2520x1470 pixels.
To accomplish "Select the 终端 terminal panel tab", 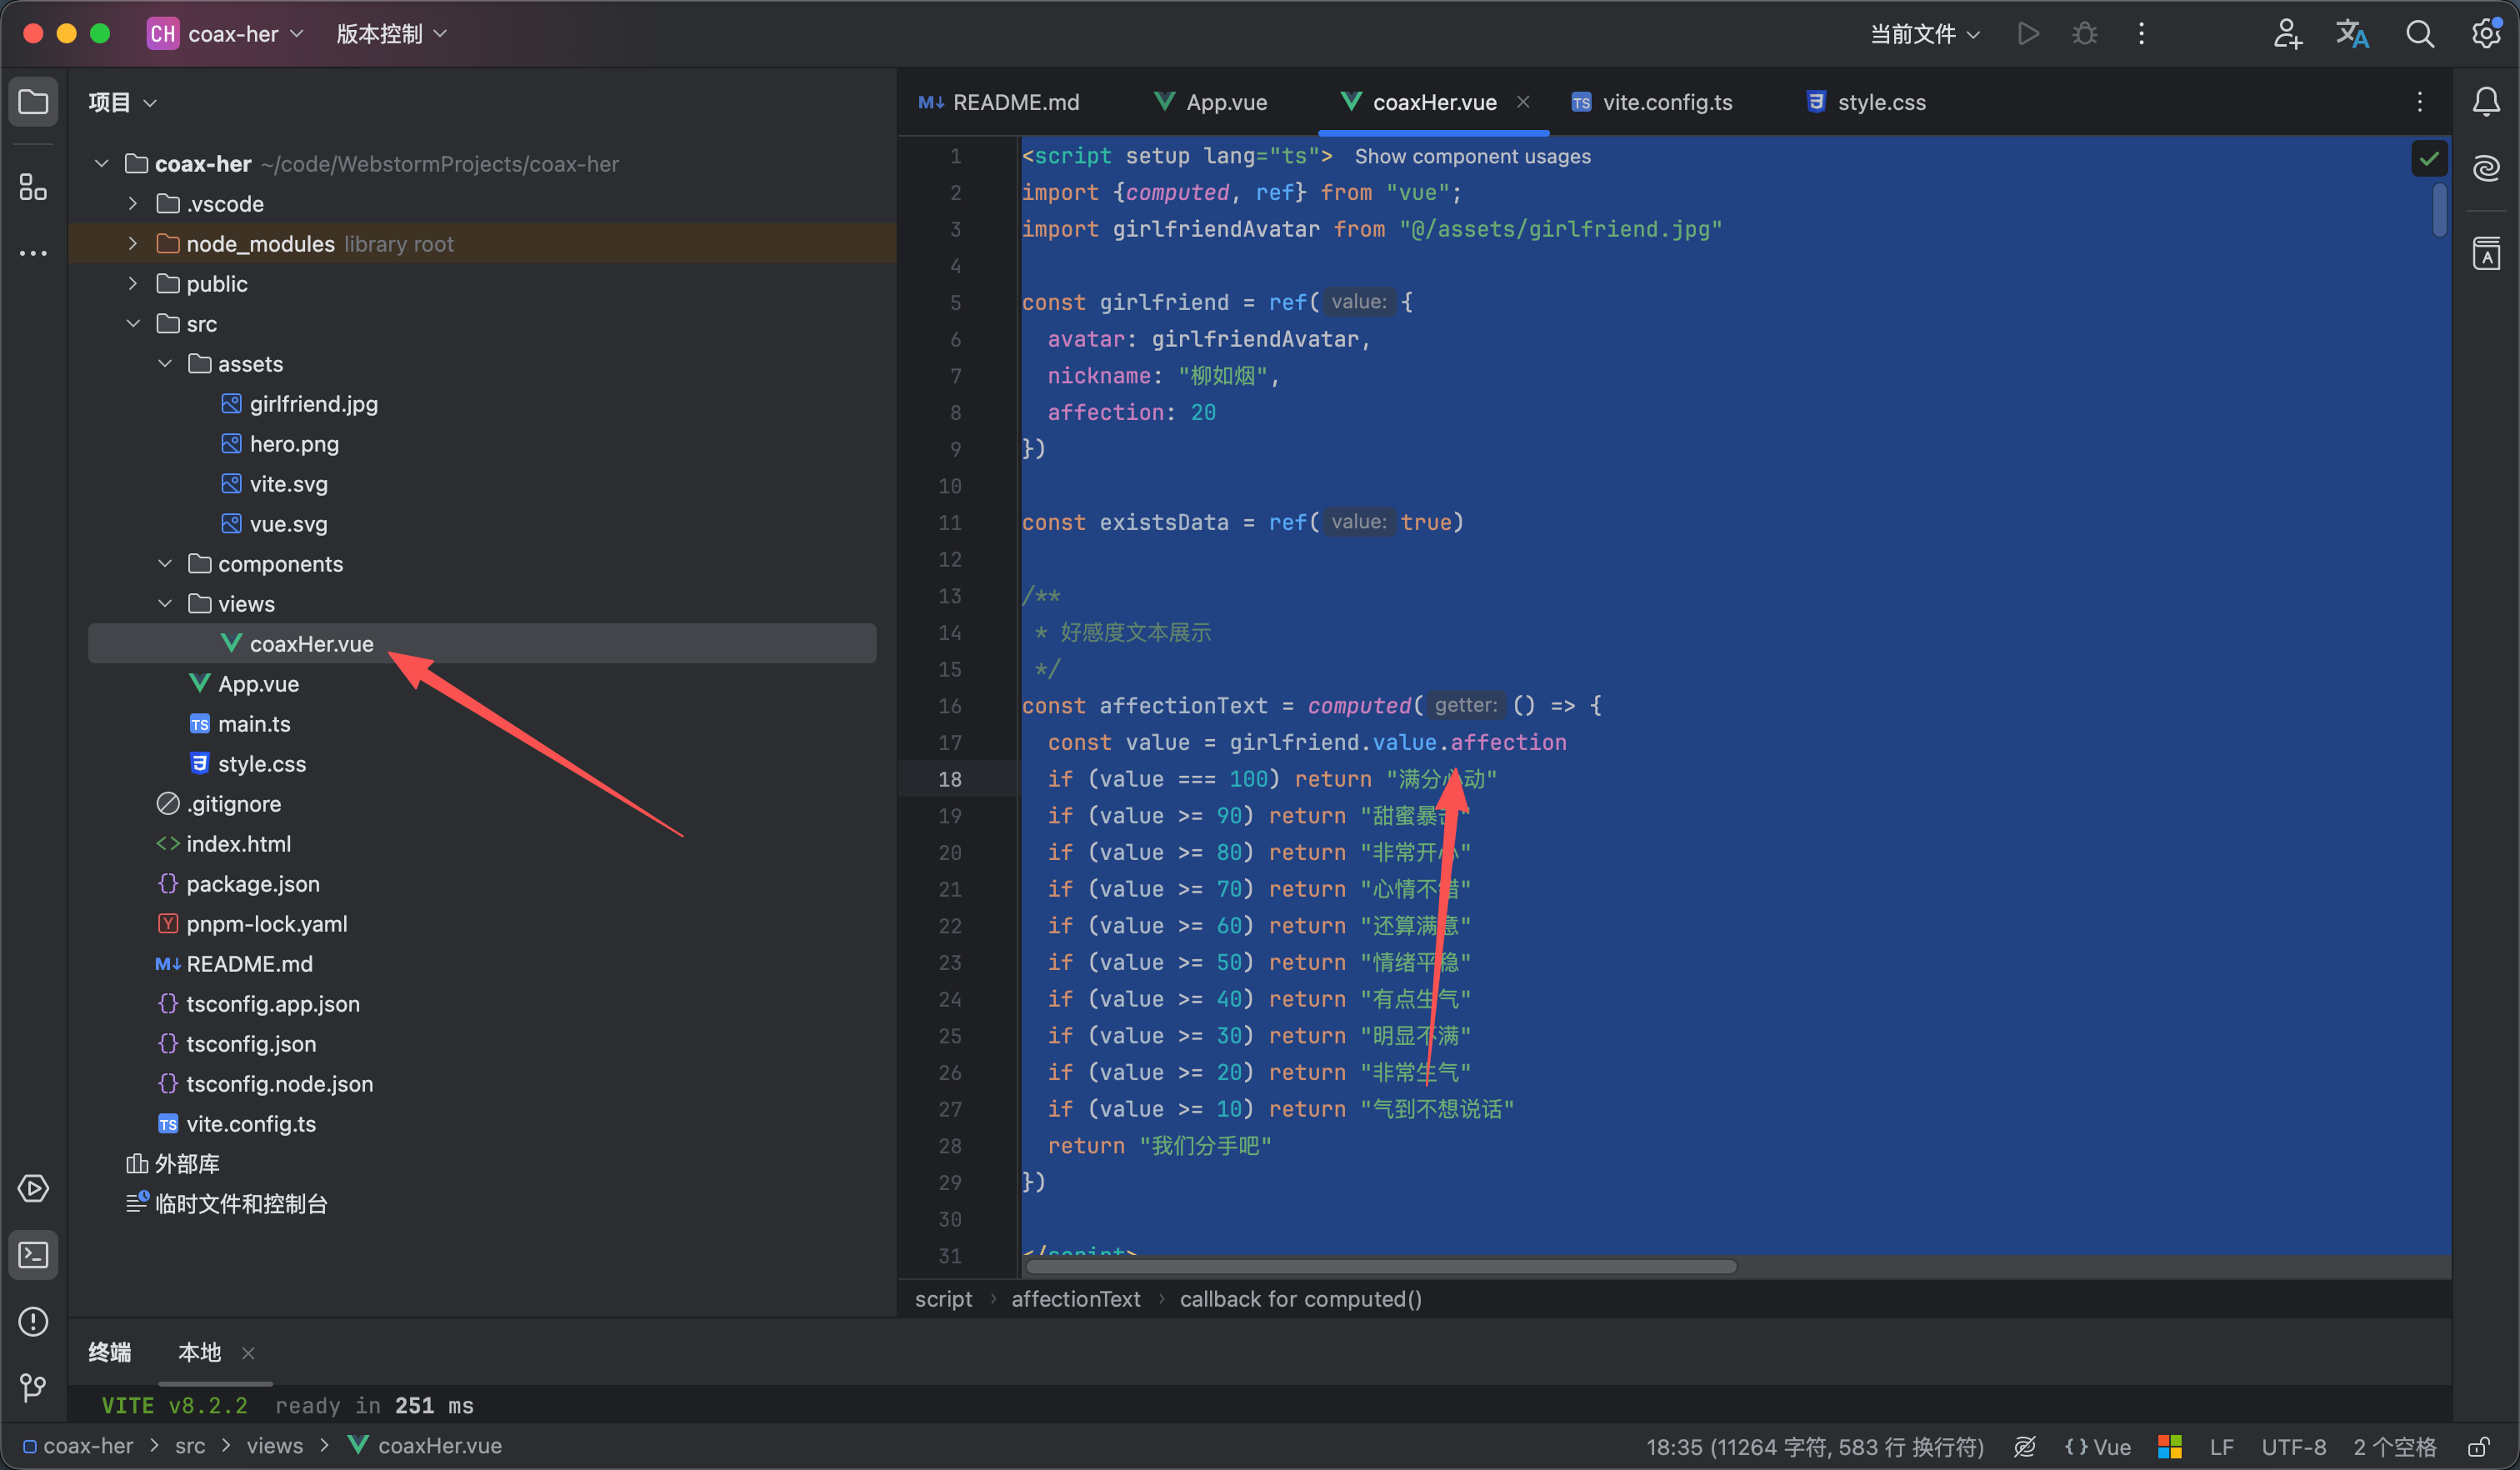I will tap(109, 1353).
